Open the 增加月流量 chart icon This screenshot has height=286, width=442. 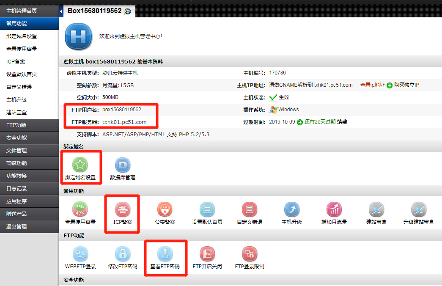tap(334, 209)
